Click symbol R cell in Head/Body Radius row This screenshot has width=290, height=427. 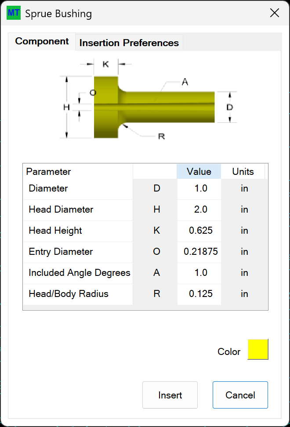point(155,294)
